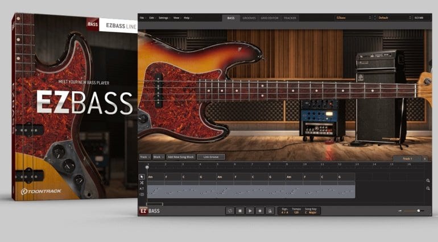
Task: Expand the Track dropdown button
Action: [145, 157]
